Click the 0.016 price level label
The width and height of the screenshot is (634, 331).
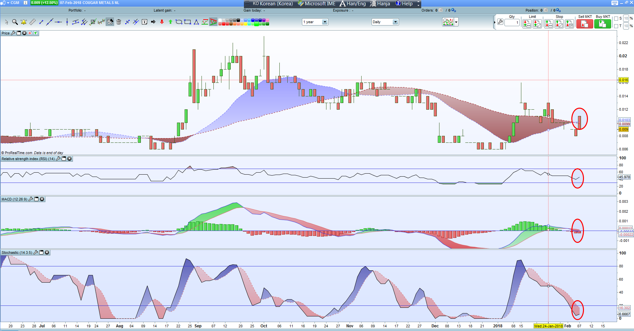pos(623,80)
